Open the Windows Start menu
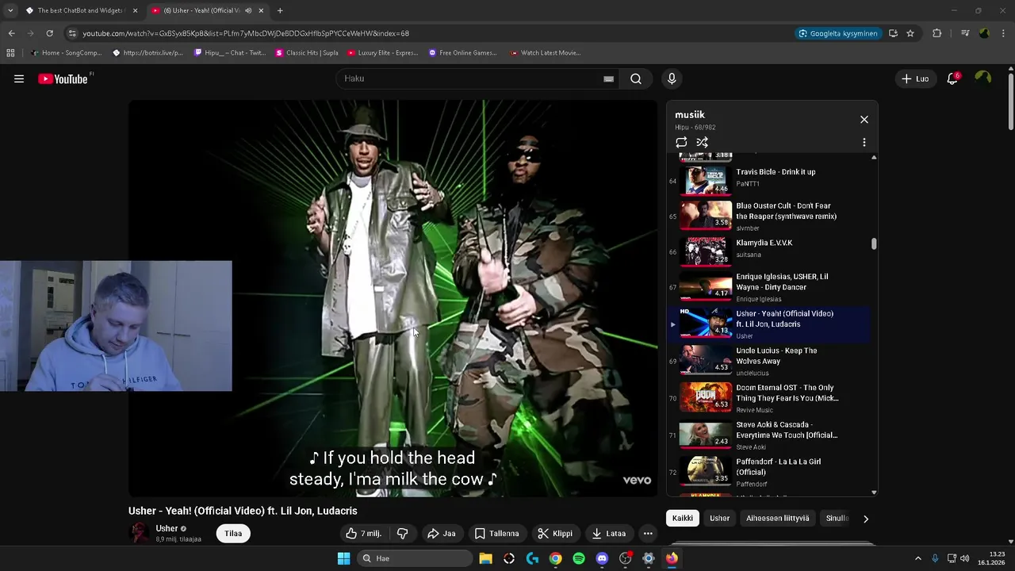The height and width of the screenshot is (571, 1015). pyautogui.click(x=343, y=558)
